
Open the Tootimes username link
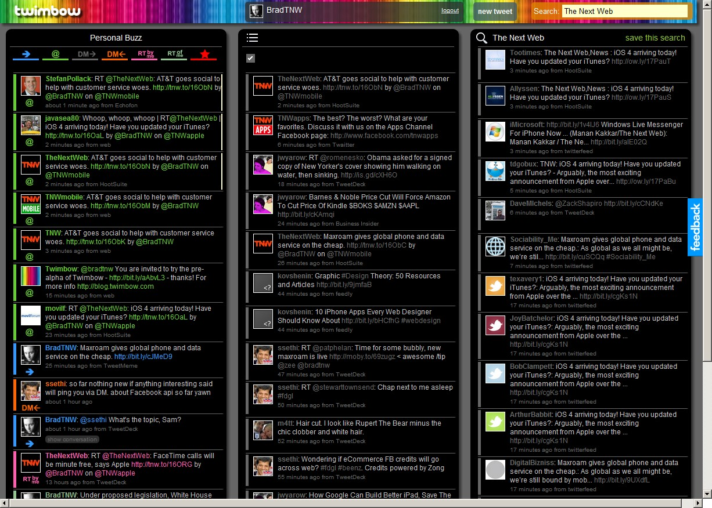525,53
